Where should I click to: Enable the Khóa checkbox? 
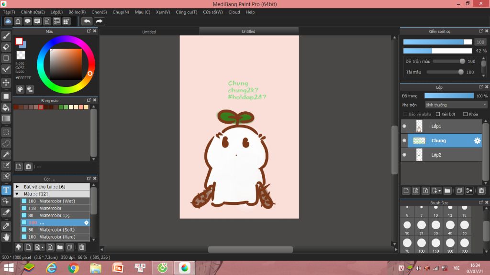coord(465,114)
